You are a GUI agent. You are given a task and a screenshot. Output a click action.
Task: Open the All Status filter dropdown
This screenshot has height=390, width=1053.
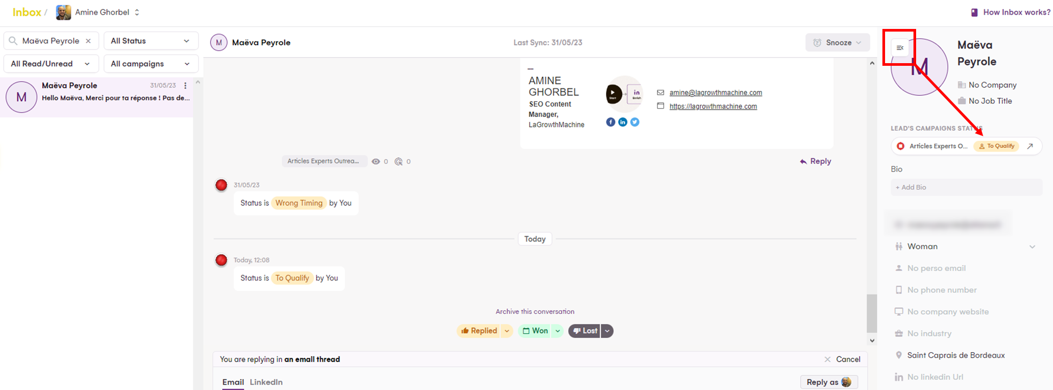point(151,41)
